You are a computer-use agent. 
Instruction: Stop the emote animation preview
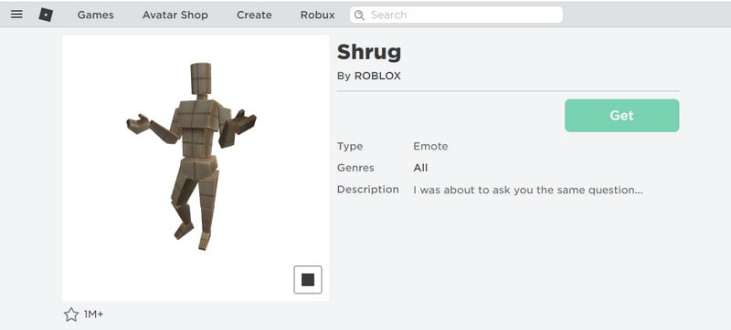click(308, 280)
